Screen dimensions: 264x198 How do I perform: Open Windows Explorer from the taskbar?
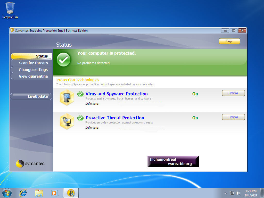click(39, 193)
